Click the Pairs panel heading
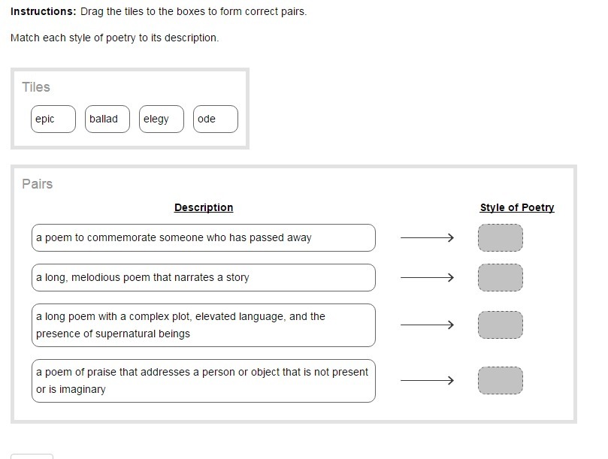Image resolution: width=608 pixels, height=459 pixels. (38, 184)
